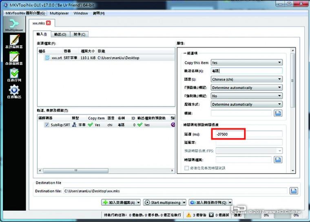Browse for timecode file icon
Screen dimensions: 310x222
click(278, 159)
